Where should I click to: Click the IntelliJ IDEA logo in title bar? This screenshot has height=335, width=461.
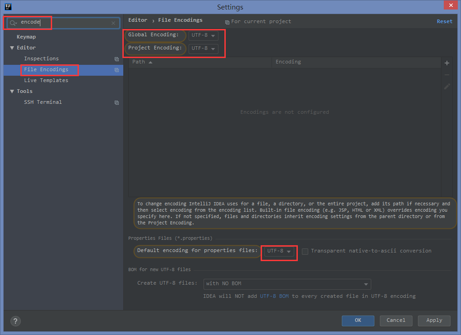point(8,6)
